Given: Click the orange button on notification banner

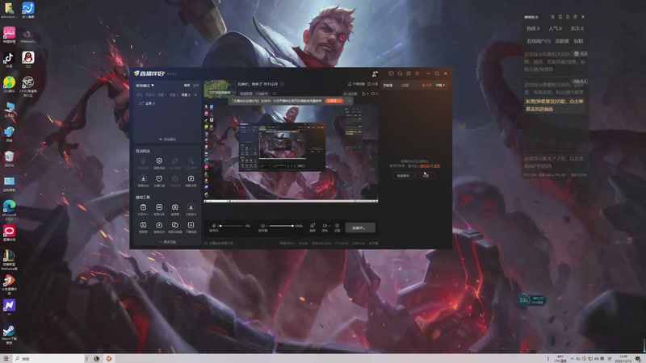Looking at the screenshot, I should (x=333, y=101).
